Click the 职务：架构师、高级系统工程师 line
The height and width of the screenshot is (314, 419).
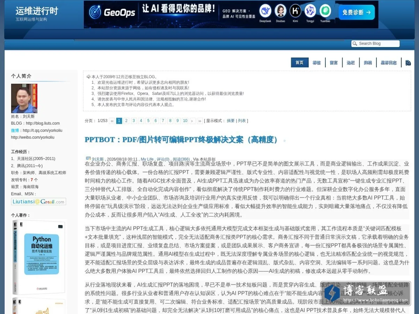click(x=38, y=173)
